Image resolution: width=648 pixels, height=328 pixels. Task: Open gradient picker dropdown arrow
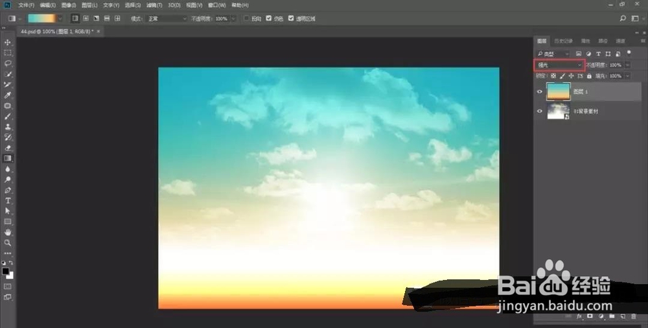(60, 19)
